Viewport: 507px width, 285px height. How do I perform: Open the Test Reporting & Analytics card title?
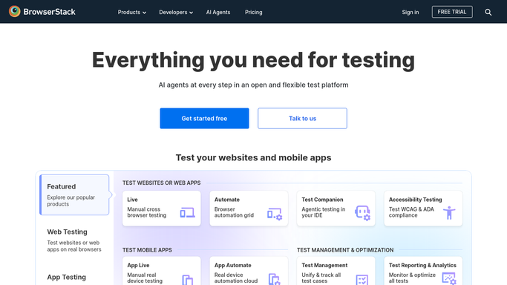422,265
